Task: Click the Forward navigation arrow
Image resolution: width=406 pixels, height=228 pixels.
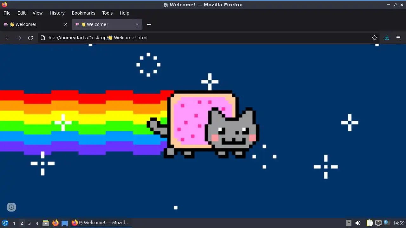Action: pos(19,38)
